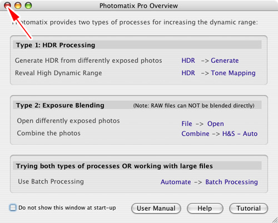Image resolution: width=278 pixels, height=223 pixels.
Task: Click the RAW files note text
Action: click(193, 106)
